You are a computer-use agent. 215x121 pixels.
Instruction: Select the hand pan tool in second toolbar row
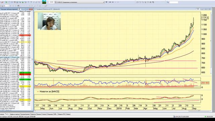click(x=18, y=6)
